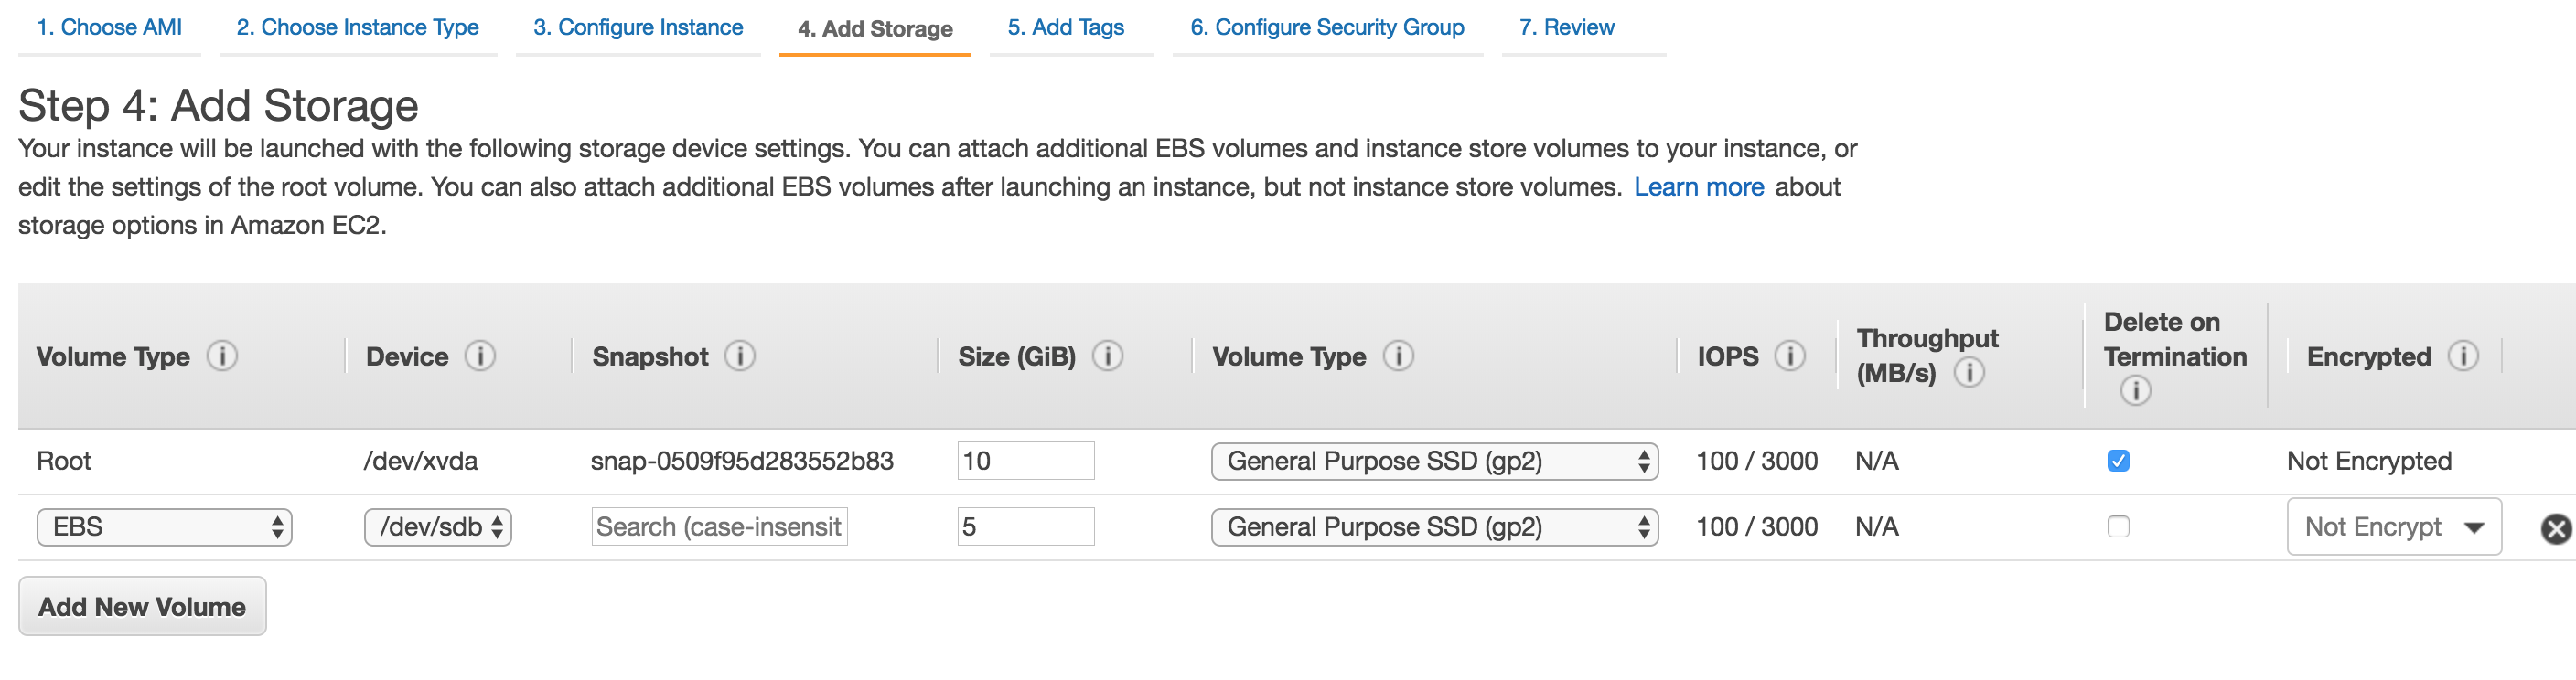Go to the Choose Instance Type tab

pyautogui.click(x=357, y=28)
